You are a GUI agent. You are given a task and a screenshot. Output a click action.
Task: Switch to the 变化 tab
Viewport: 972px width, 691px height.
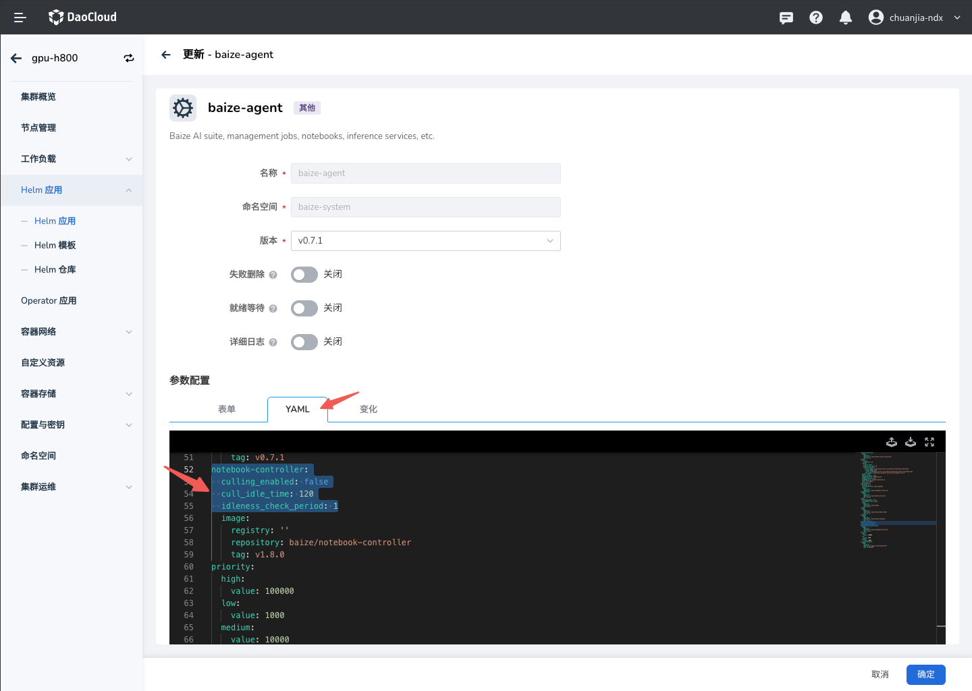pos(369,410)
